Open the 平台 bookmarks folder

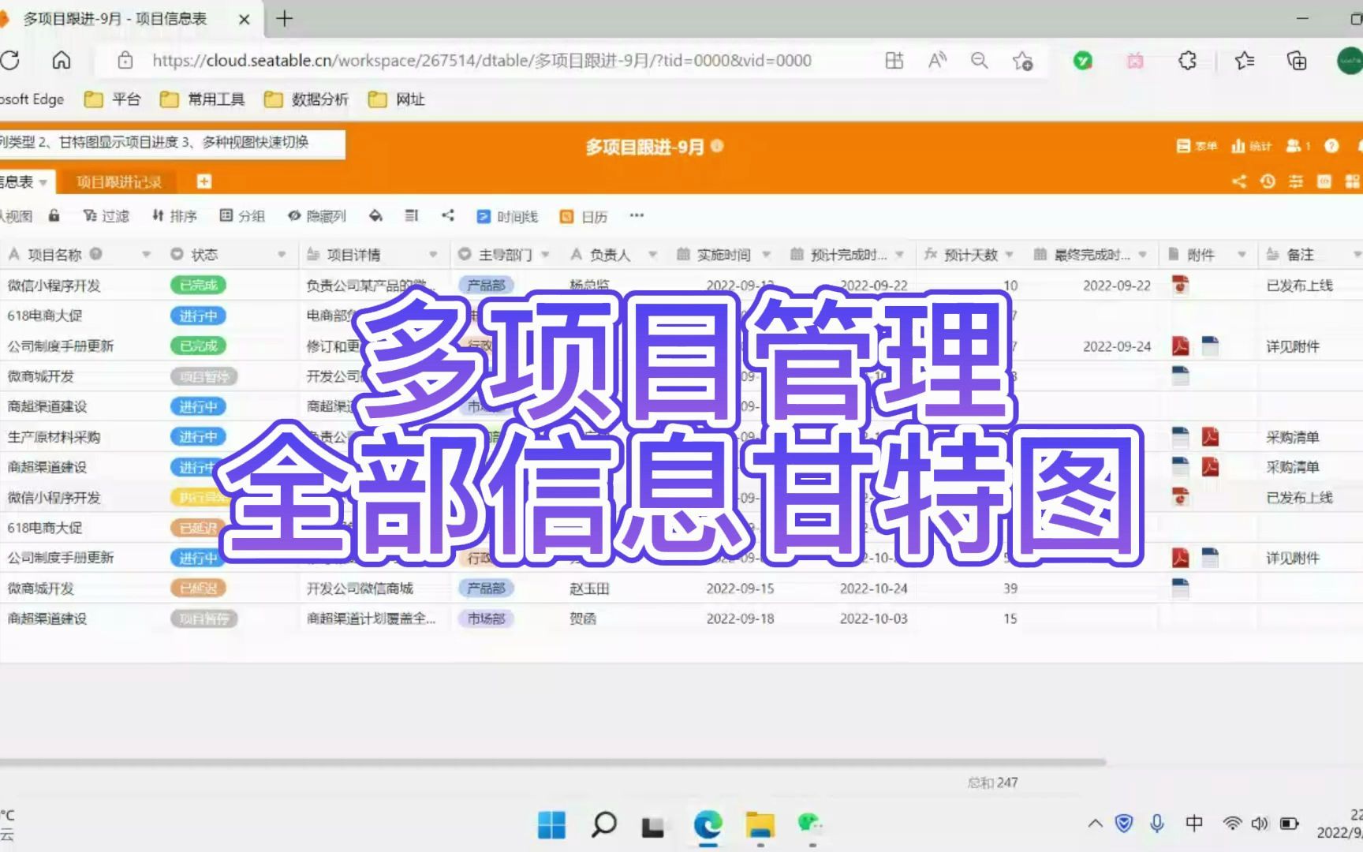pyautogui.click(x=112, y=99)
